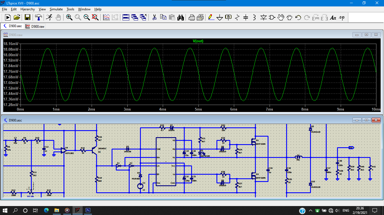
Task: Tile the windows using the toolbar icon
Action: pyautogui.click(x=126, y=17)
